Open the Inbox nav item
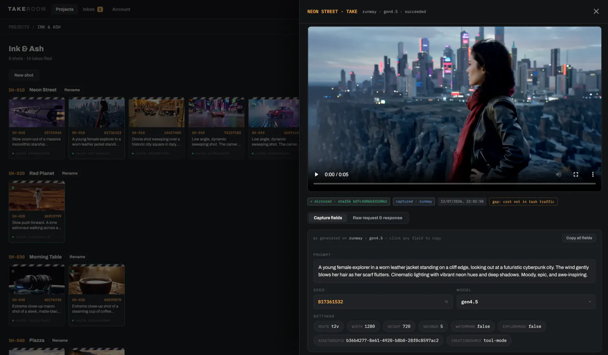Image resolution: width=608 pixels, height=355 pixels. tap(93, 9)
